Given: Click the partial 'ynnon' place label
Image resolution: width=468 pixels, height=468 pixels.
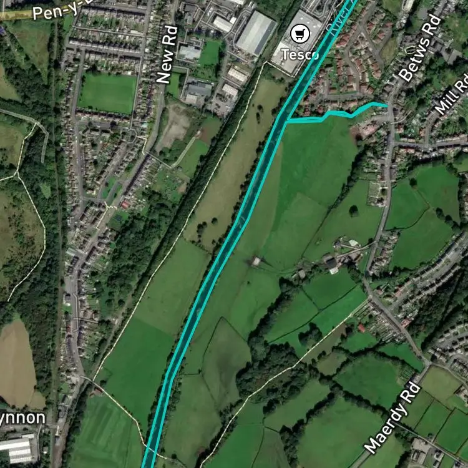Looking at the screenshot, I should point(22,419).
